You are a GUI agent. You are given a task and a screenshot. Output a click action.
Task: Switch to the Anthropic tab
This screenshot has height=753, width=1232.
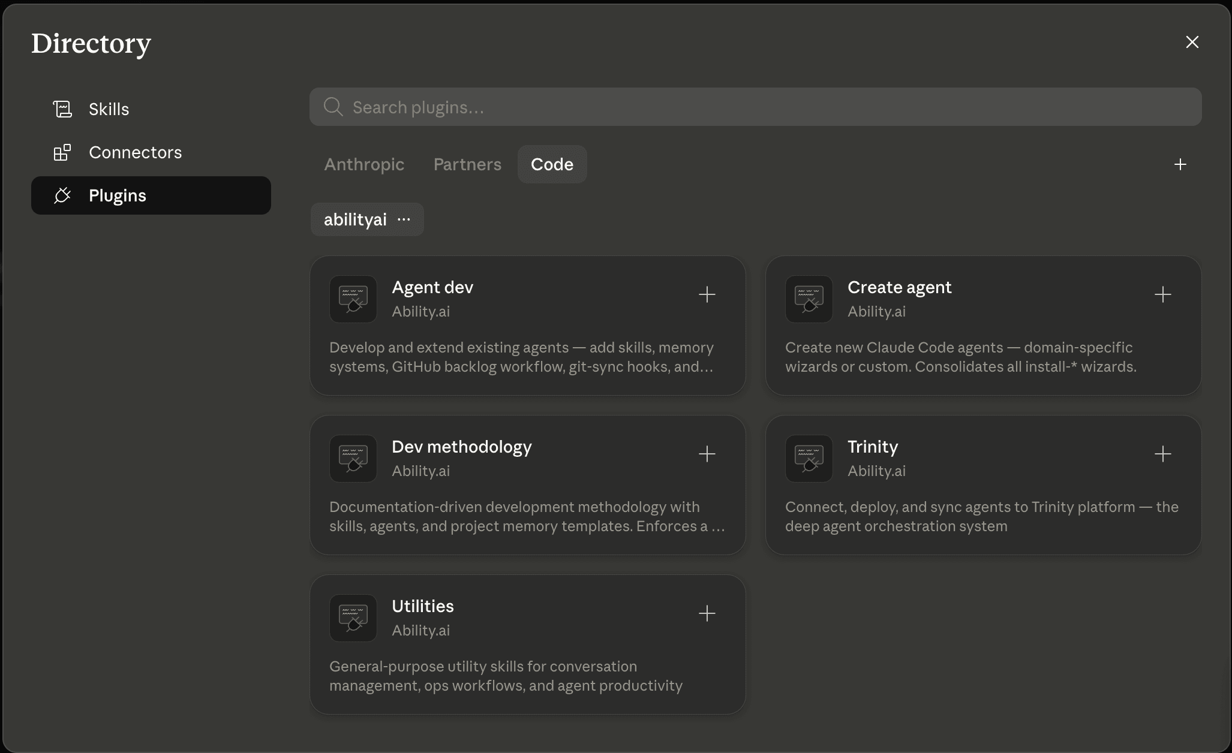364,164
